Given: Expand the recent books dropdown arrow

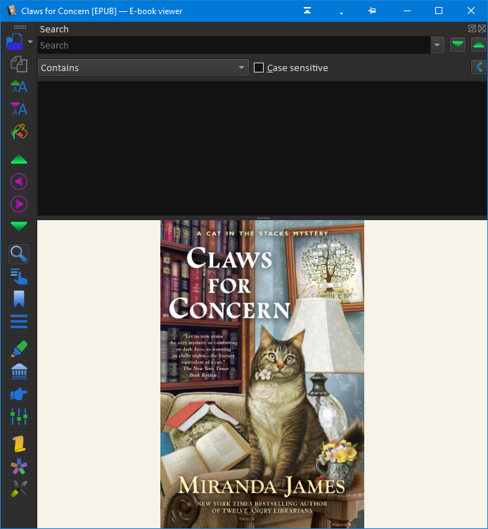Looking at the screenshot, I should [30, 42].
